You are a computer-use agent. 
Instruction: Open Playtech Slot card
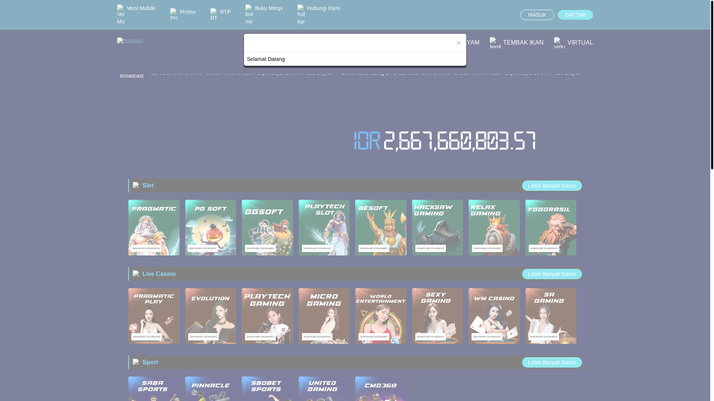pyautogui.click(x=324, y=228)
